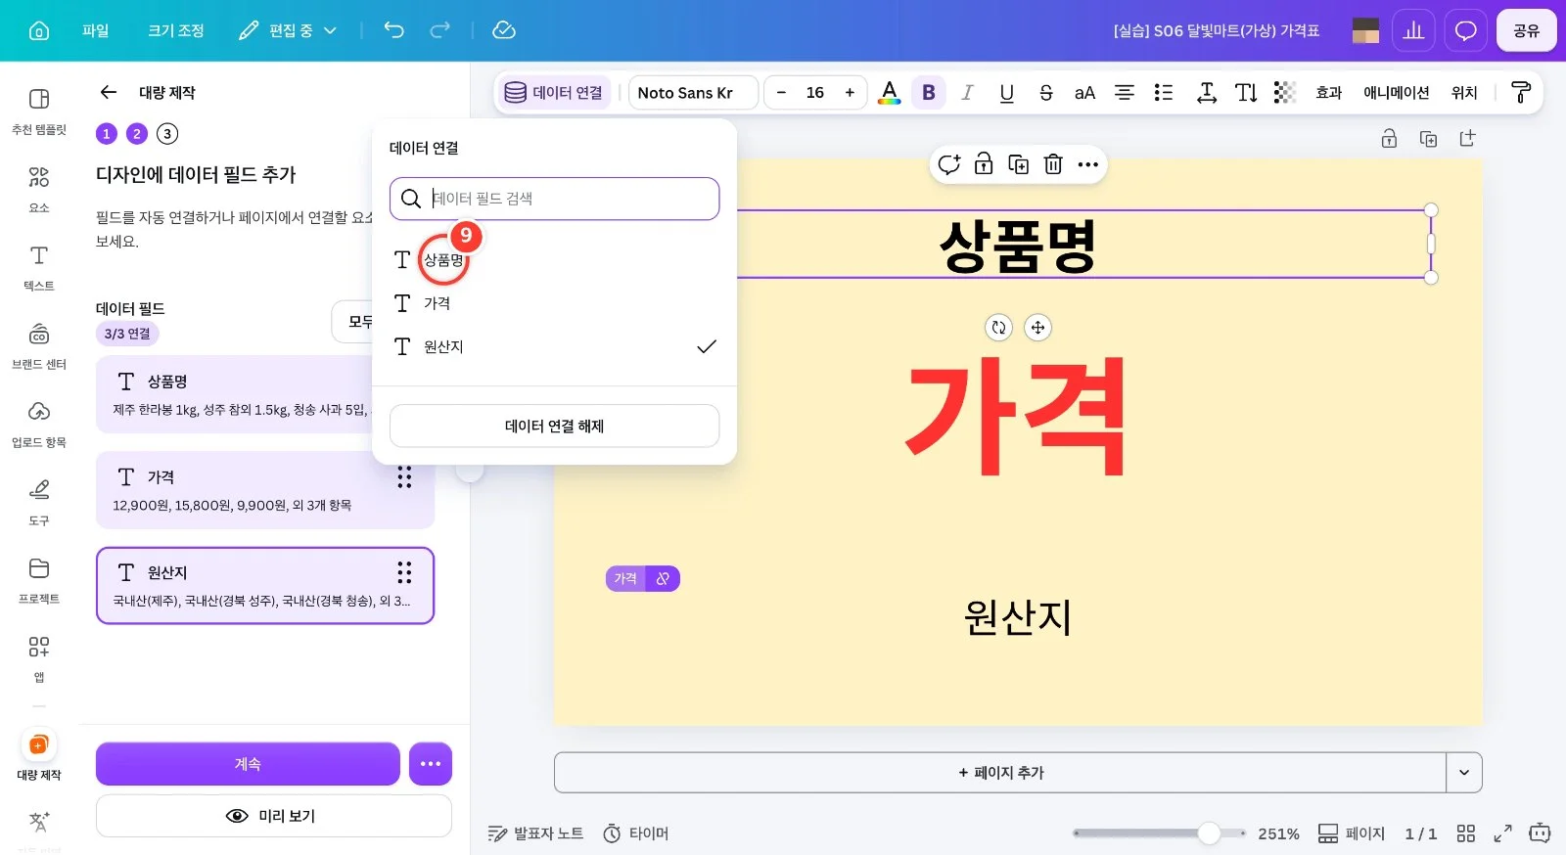The image size is (1566, 855).
Task: Open the floating toolbar more options
Action: pyautogui.click(x=1088, y=164)
